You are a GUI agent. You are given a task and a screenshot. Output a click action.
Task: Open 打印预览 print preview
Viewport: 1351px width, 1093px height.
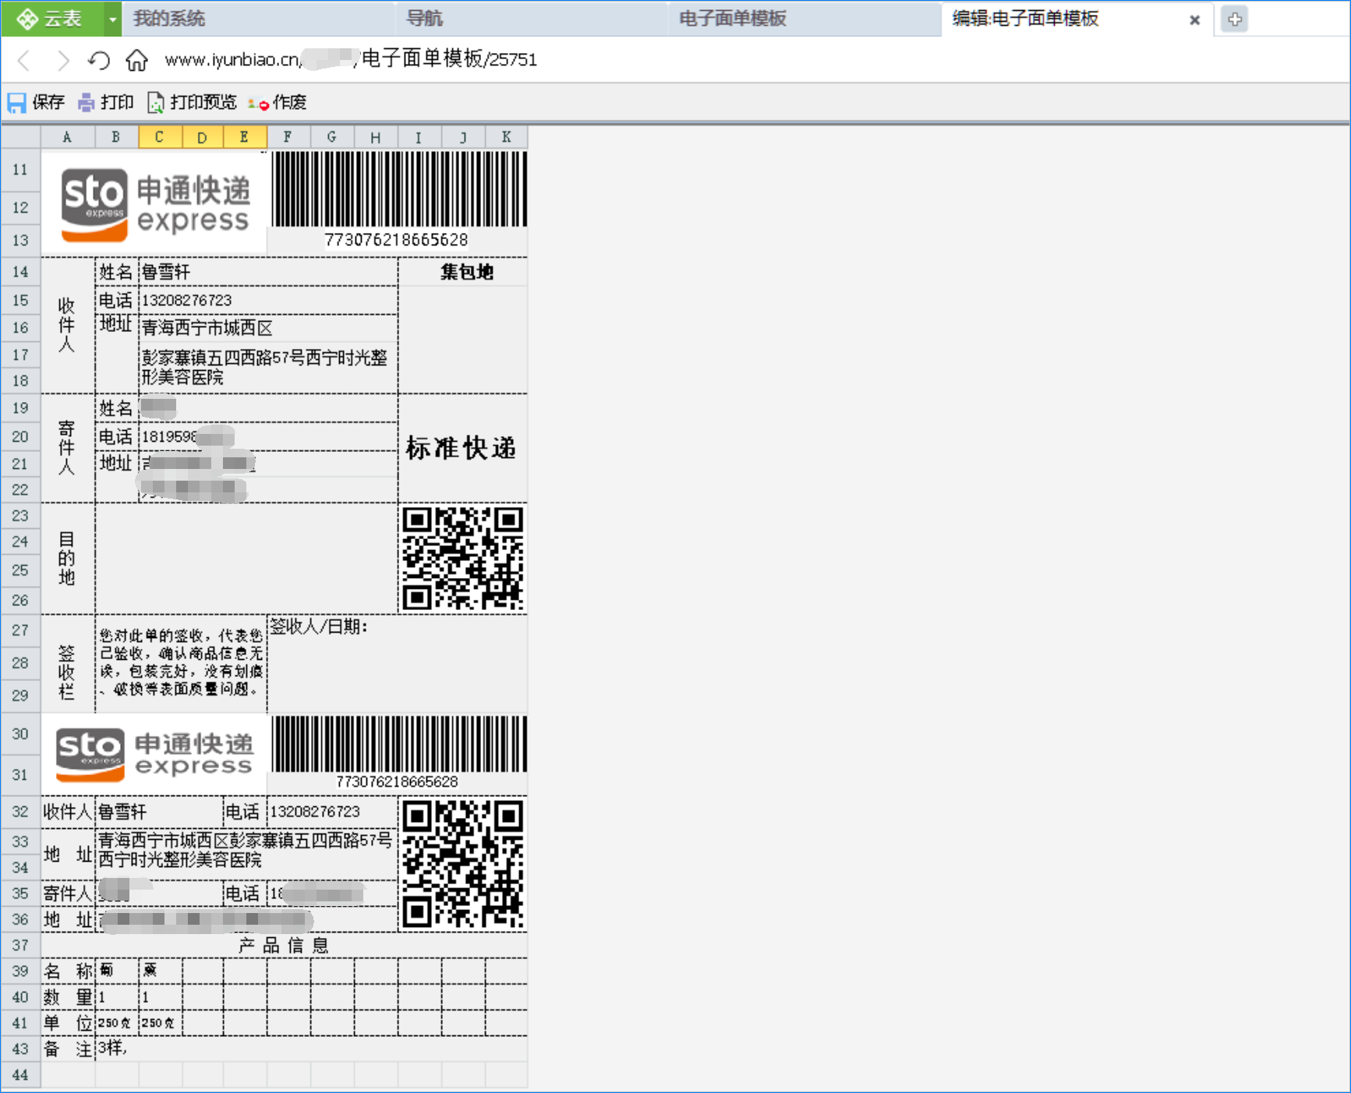(x=192, y=102)
